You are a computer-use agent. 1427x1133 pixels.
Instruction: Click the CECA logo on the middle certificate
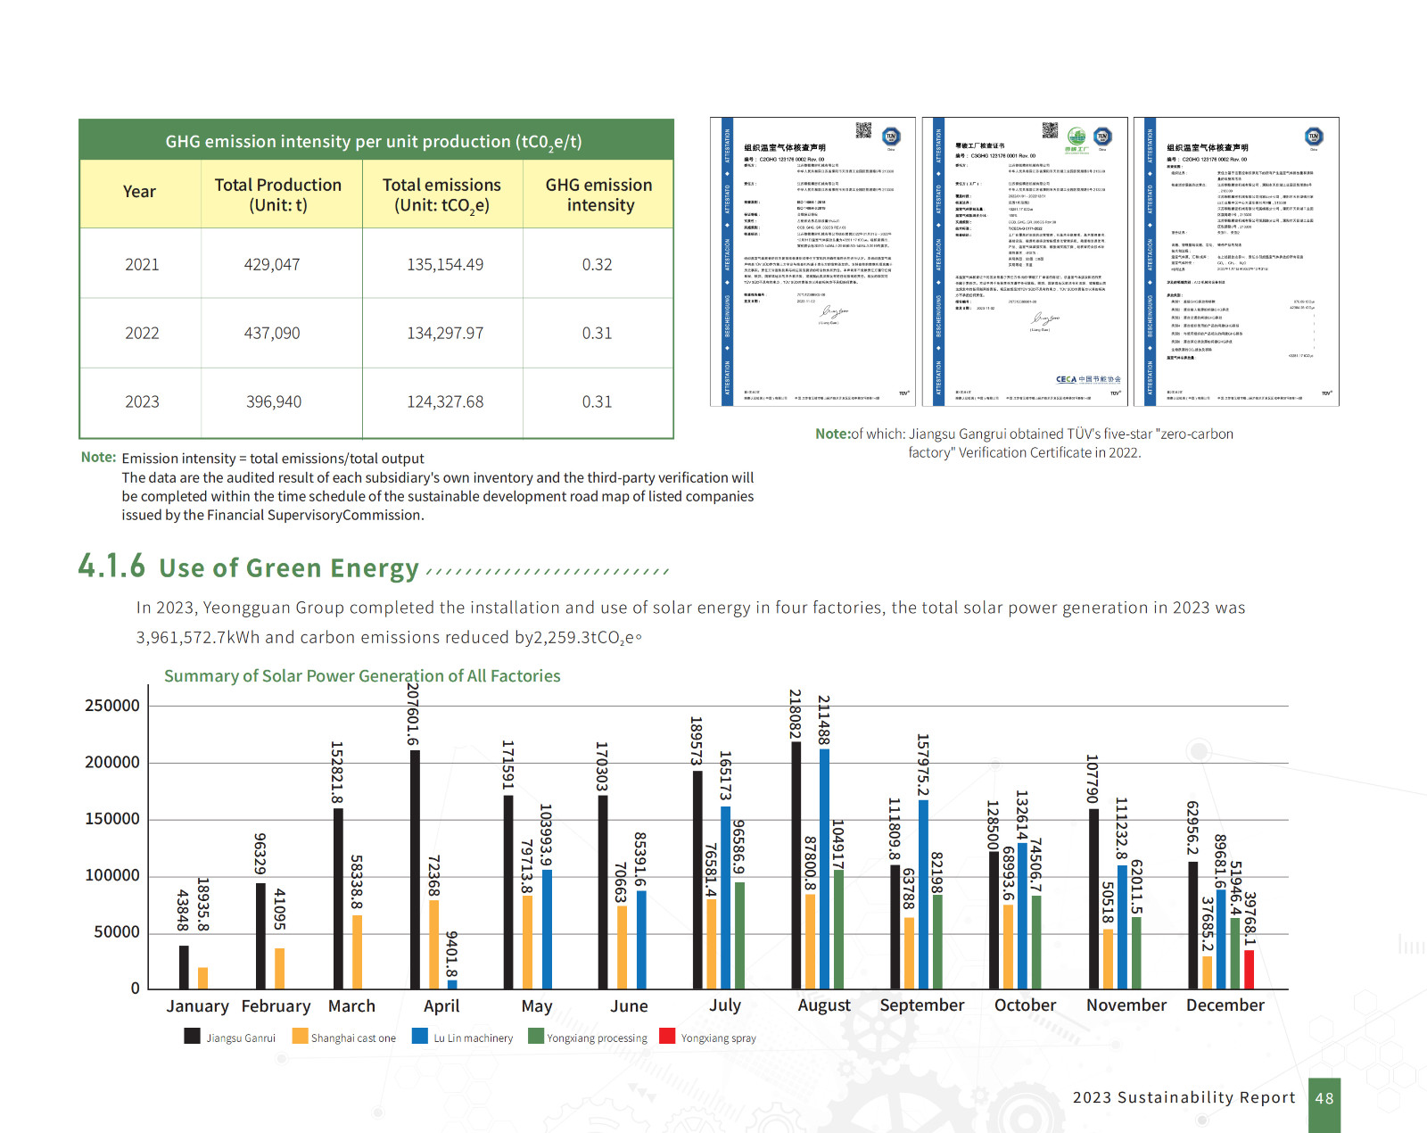coord(1088,379)
